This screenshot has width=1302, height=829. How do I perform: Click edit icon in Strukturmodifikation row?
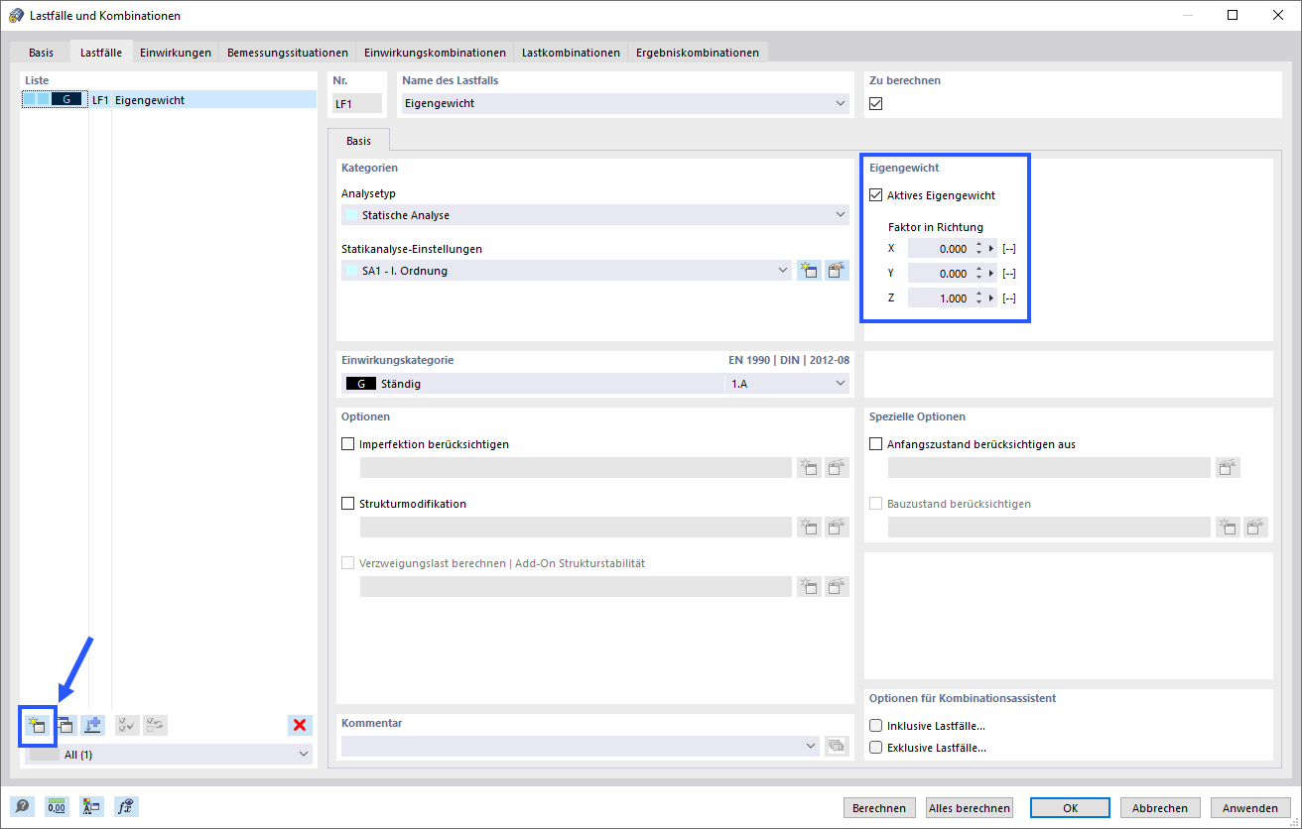click(x=837, y=528)
